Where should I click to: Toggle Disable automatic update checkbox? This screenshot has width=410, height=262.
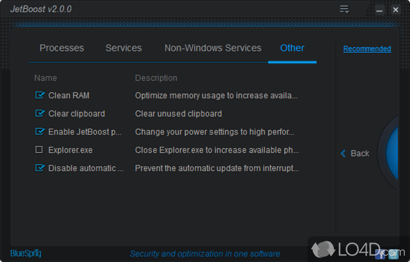[39, 168]
